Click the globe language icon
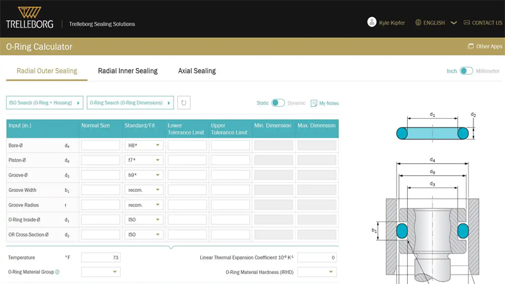Screen dimensions: 505x284 tap(418, 23)
